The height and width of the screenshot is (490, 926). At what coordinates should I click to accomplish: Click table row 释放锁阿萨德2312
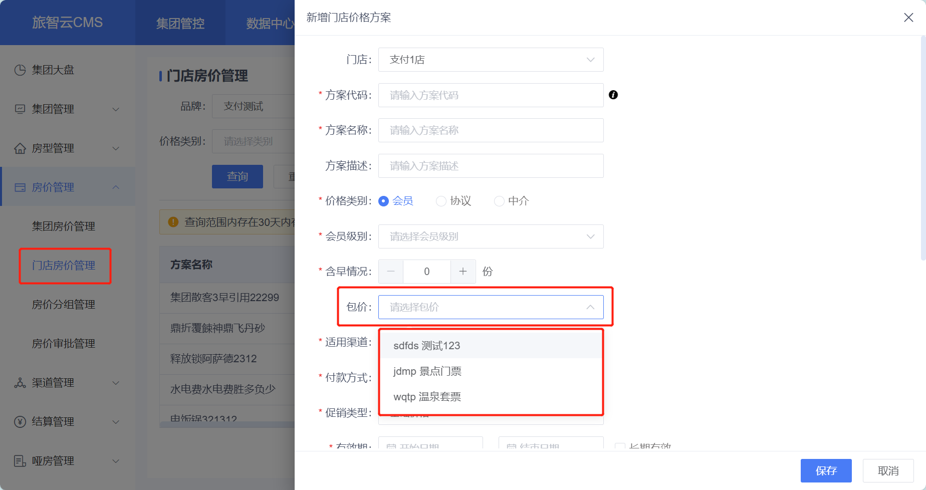(227, 359)
